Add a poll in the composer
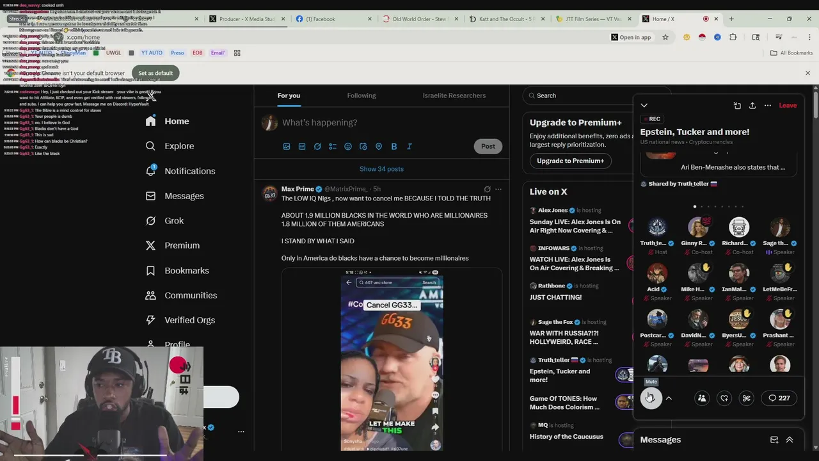The height and width of the screenshot is (461, 819). coord(333,147)
